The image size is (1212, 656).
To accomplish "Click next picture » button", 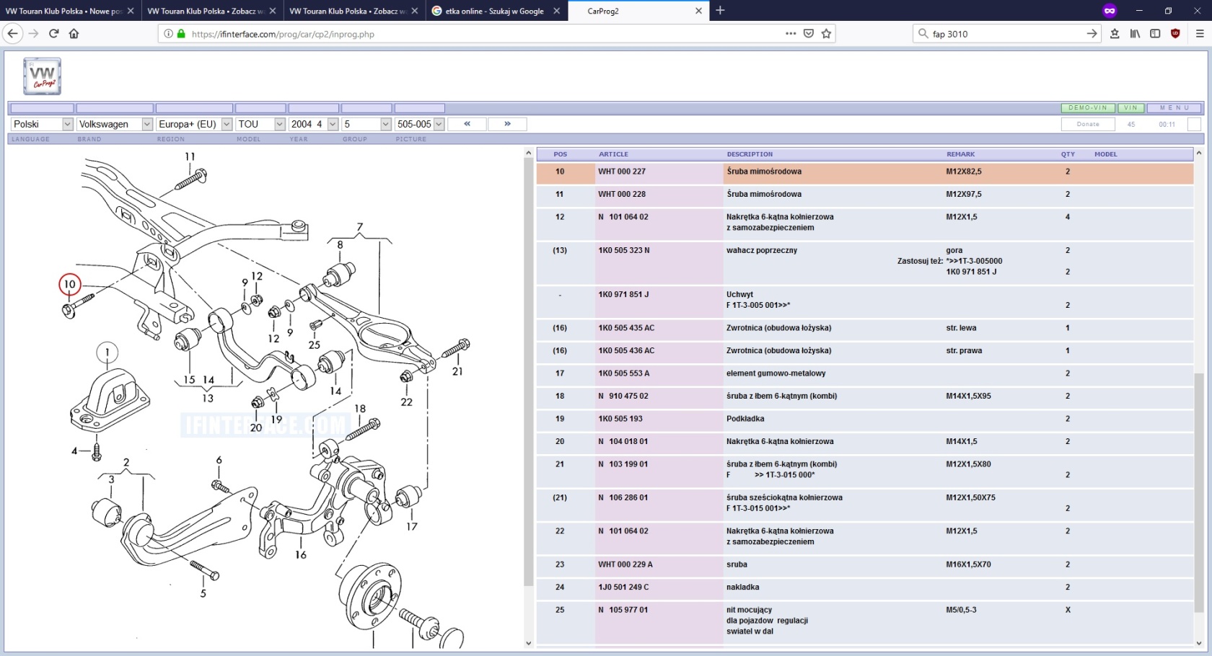I will tap(507, 124).
